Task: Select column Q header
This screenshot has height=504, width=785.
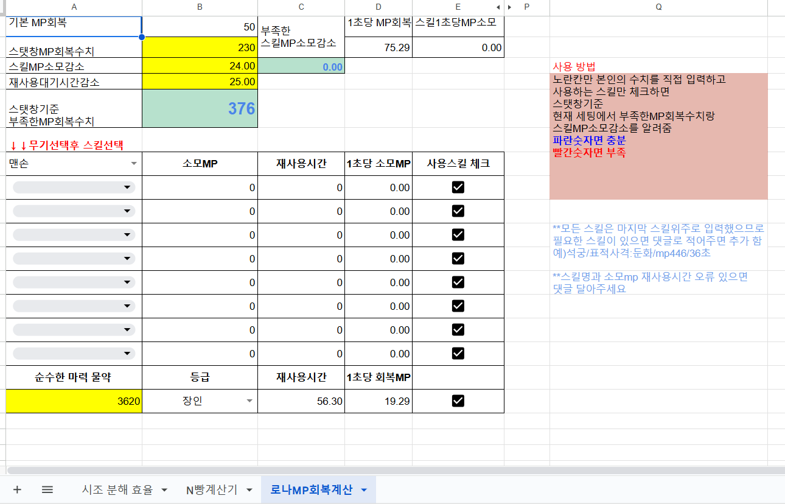Action: tap(659, 7)
